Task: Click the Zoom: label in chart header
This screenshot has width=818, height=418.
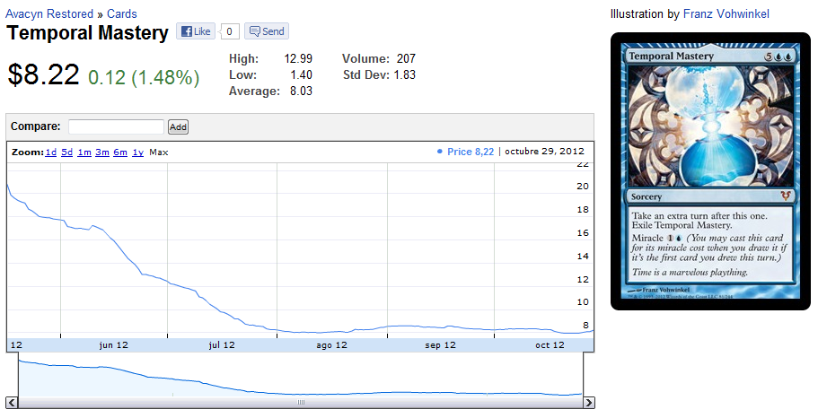Action: pos(27,152)
